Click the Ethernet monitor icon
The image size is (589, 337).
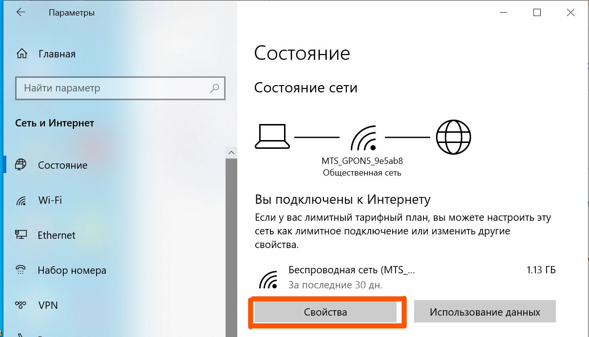[x=21, y=235]
